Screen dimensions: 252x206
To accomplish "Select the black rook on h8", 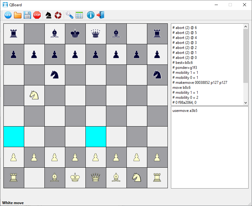I will point(157,33).
